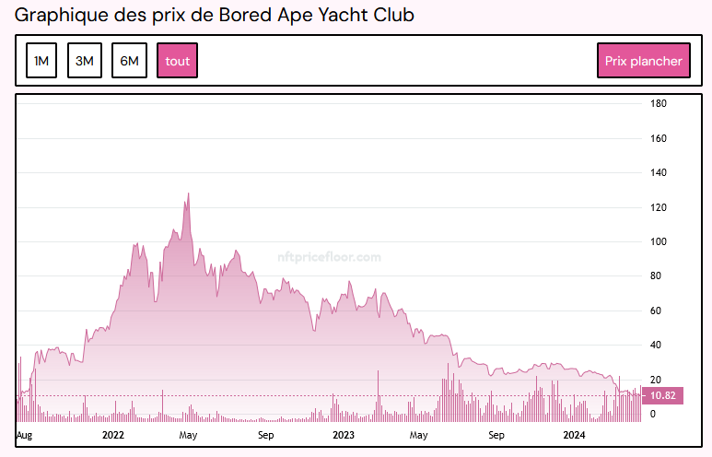This screenshot has width=712, height=457.
Task: Click the nftpricefloor.com watermark
Action: (329, 258)
